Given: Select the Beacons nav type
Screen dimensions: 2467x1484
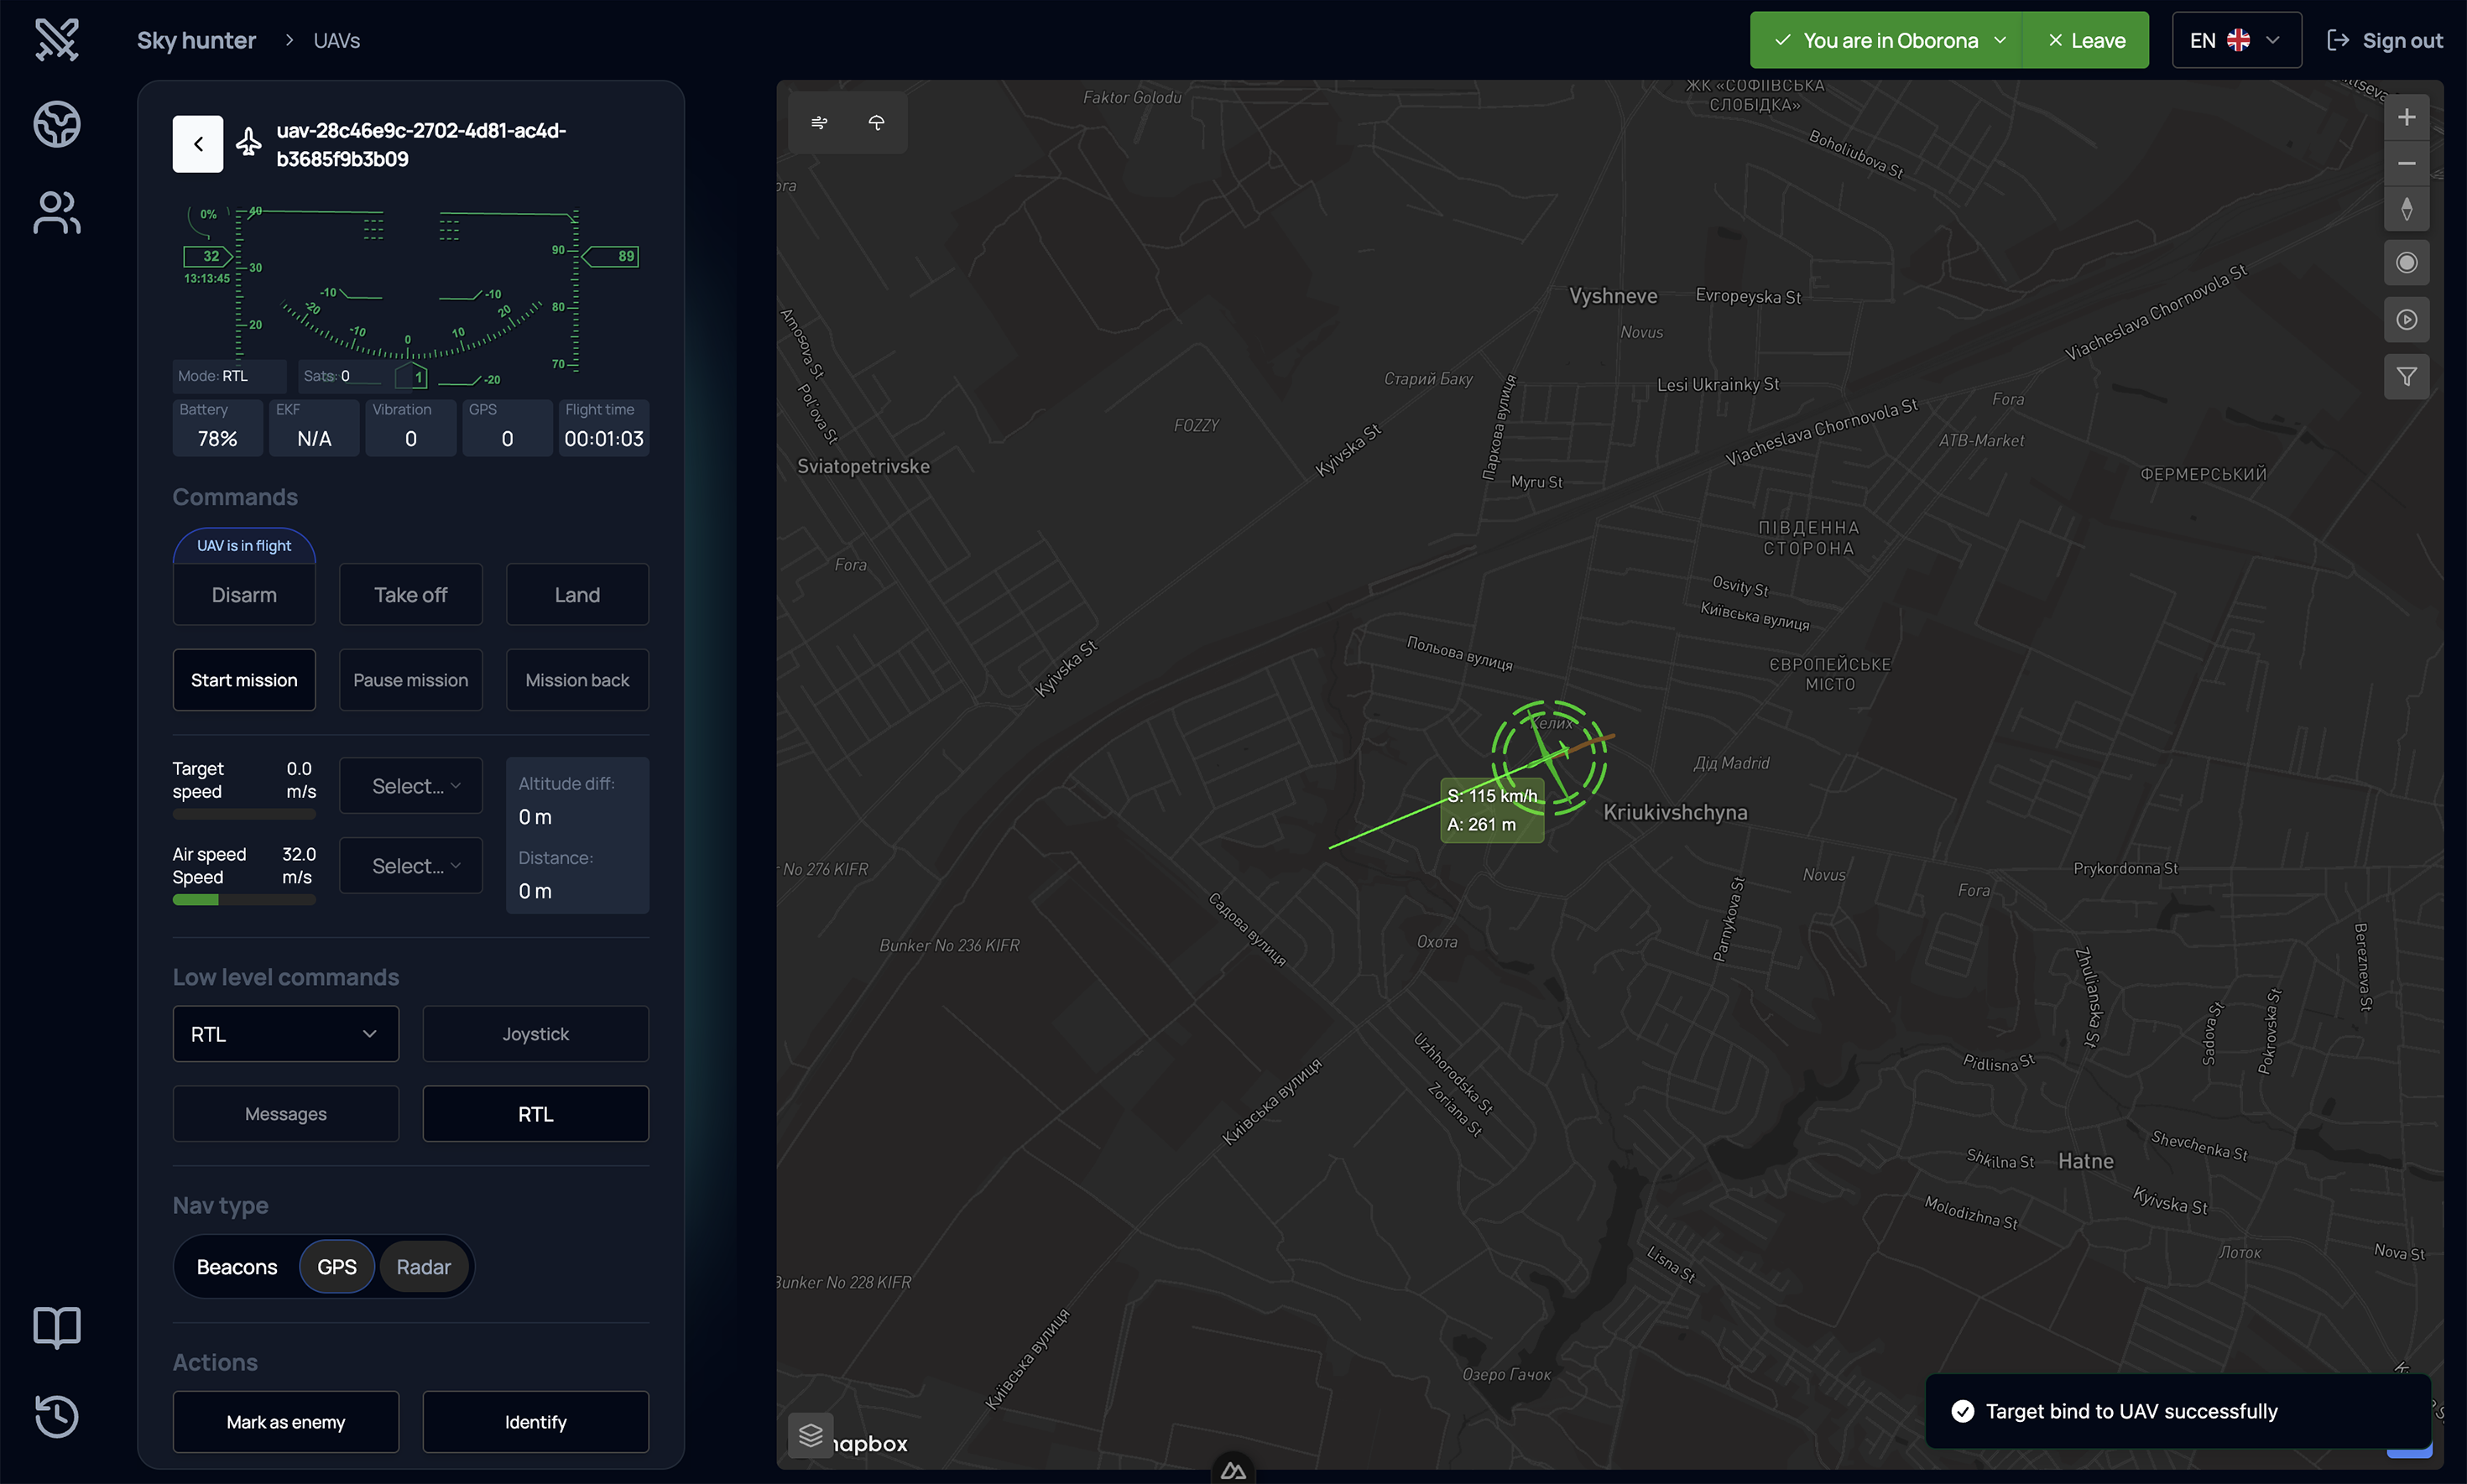Looking at the screenshot, I should [x=237, y=1267].
